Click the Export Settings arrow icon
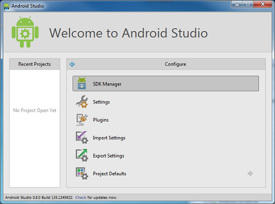Image resolution: width=275 pixels, height=204 pixels. click(x=82, y=155)
